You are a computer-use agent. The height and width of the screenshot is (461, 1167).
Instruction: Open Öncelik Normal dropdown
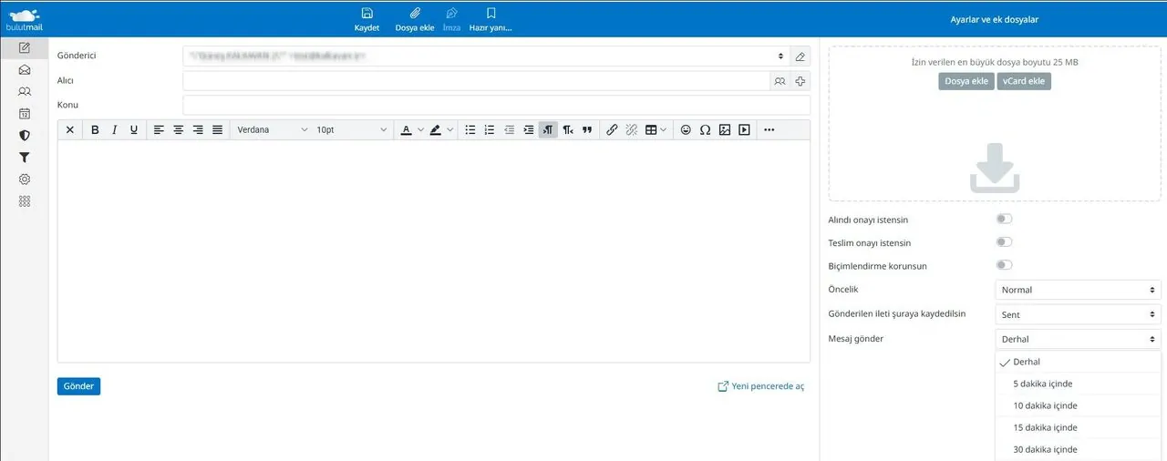[1078, 290]
